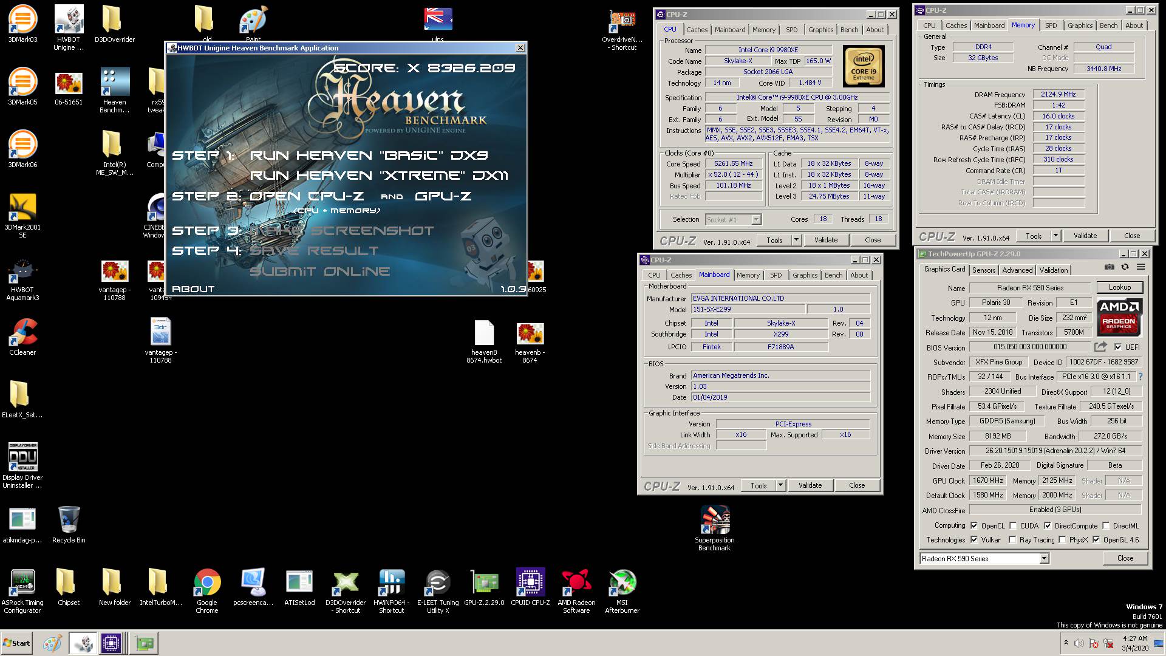Click the Intel Core i9 9980XE name field
The image size is (1166, 656).
[768, 50]
